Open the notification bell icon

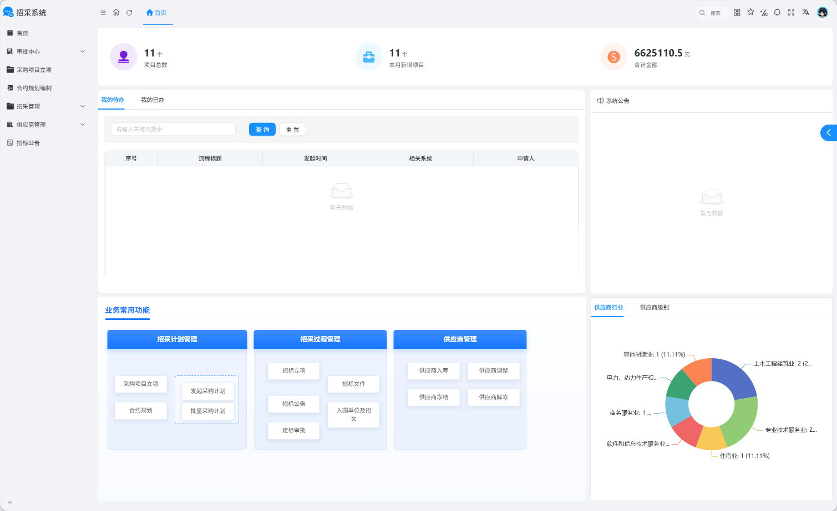click(778, 12)
